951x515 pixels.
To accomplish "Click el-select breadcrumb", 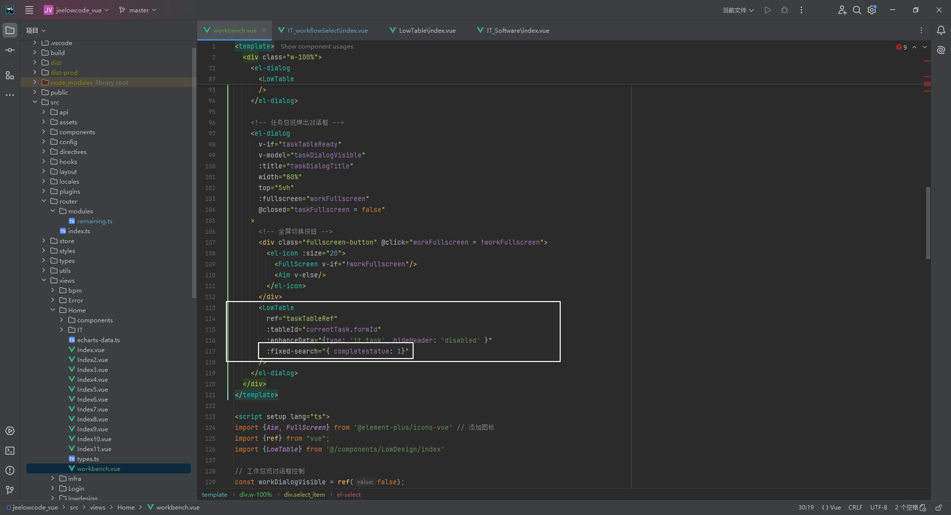I will [349, 495].
